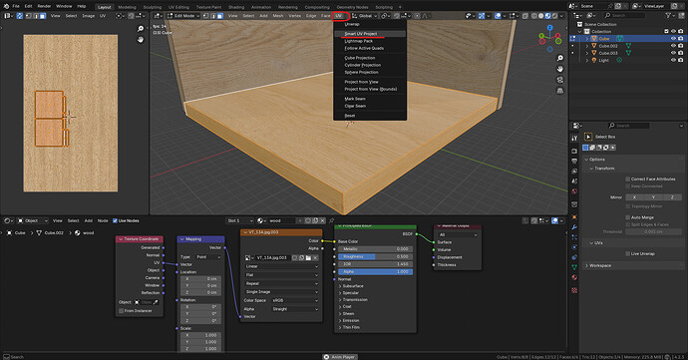Hide Cube.002 with its eye icon
Image resolution: width=688 pixels, height=360 pixels.
(673, 46)
